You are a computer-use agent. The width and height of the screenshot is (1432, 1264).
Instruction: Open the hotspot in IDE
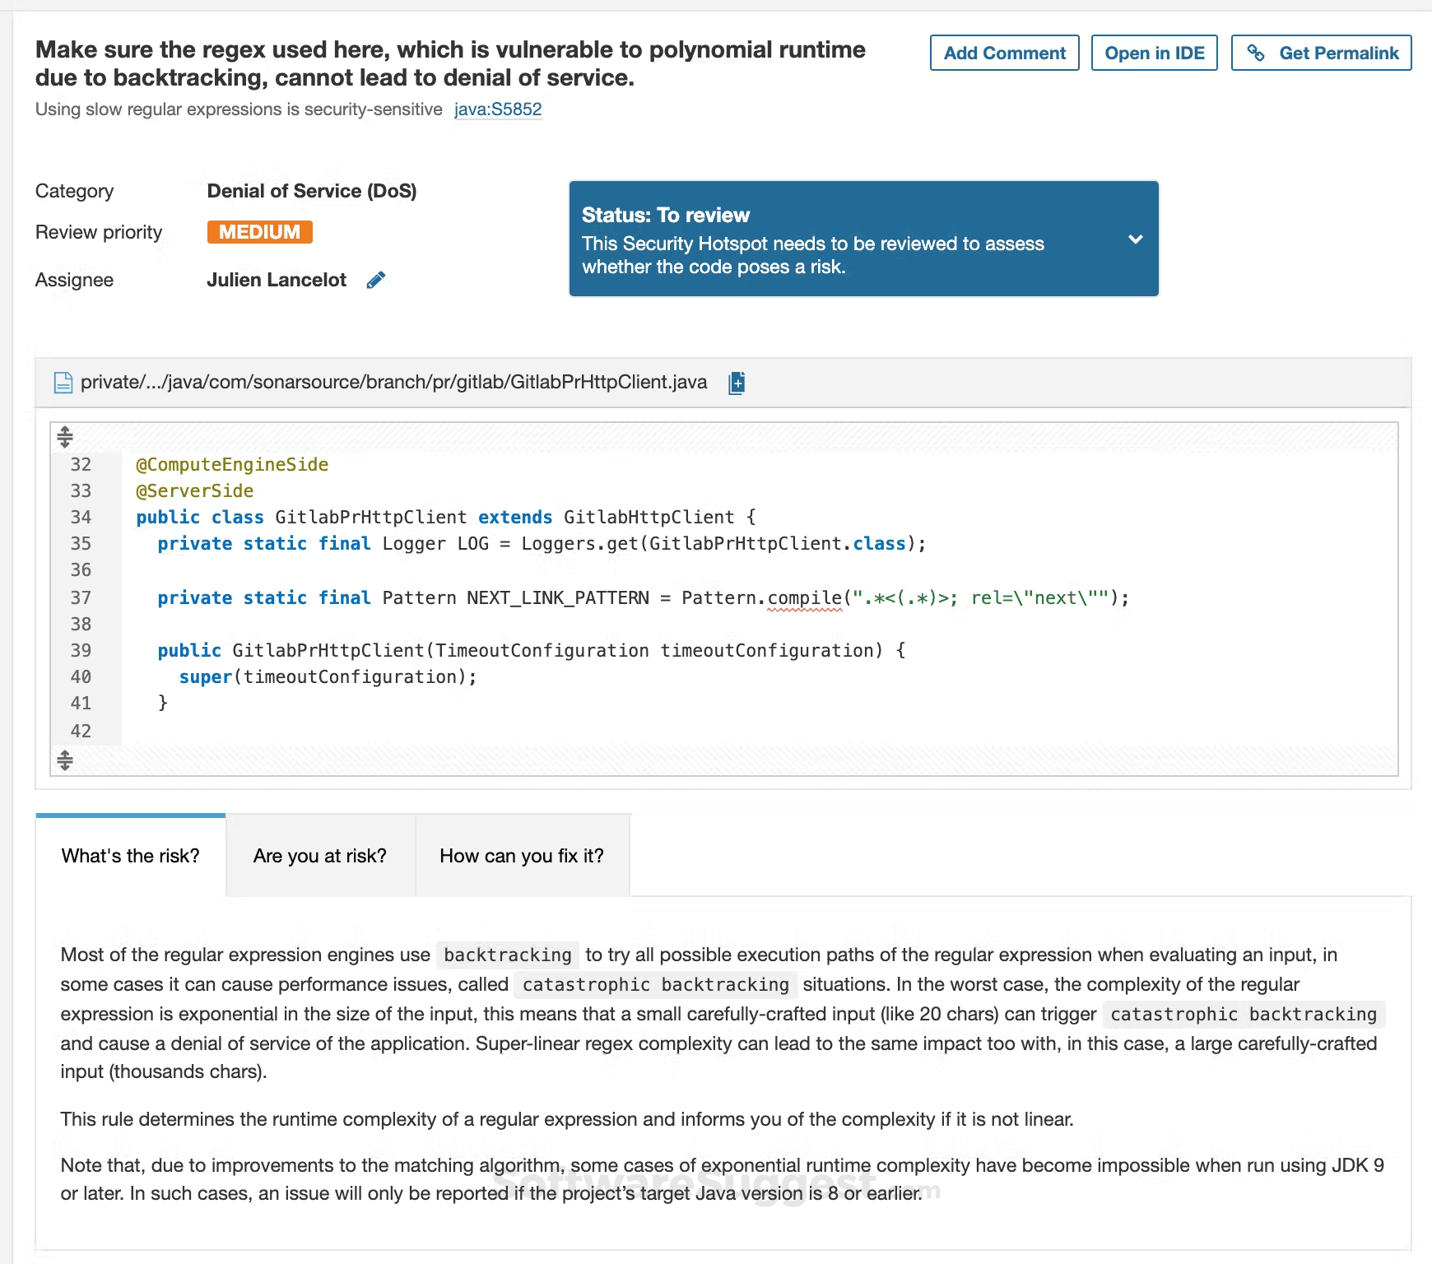1154,52
